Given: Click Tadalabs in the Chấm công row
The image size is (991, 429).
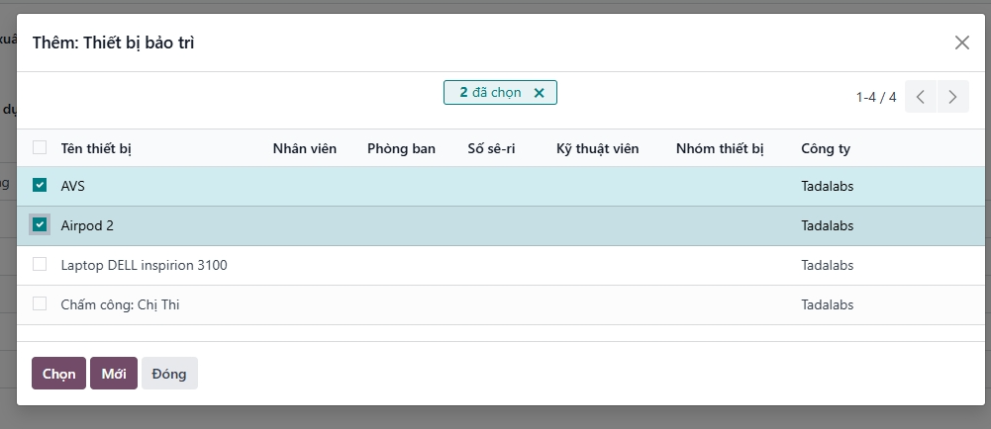Looking at the screenshot, I should (x=828, y=305).
